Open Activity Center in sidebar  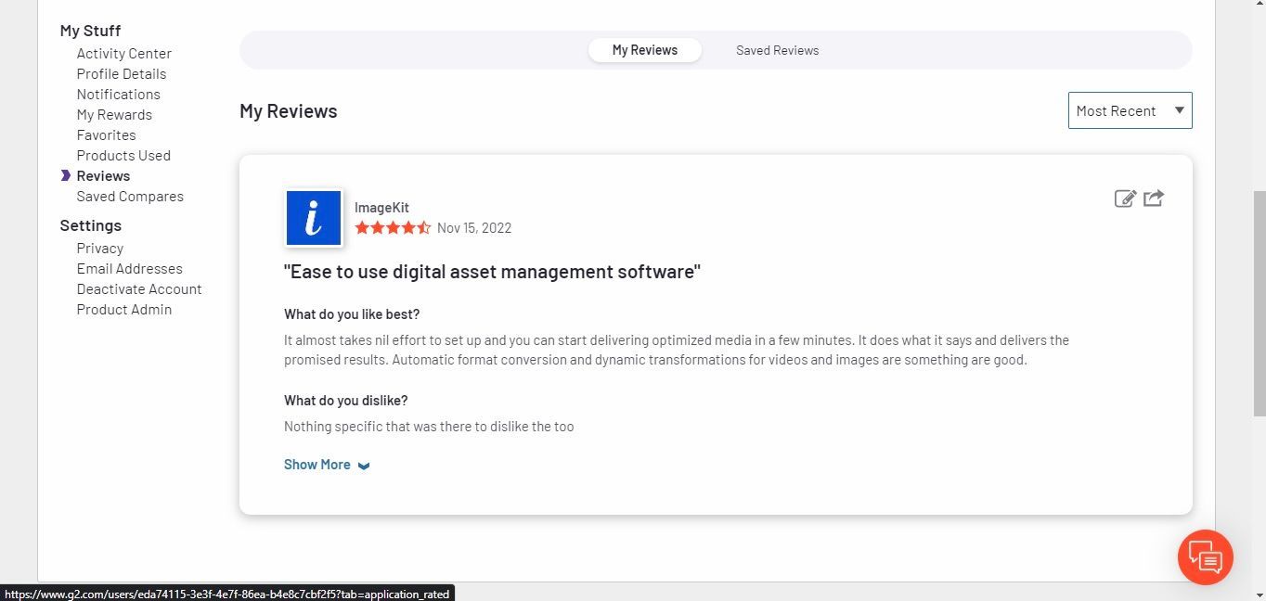(x=124, y=53)
